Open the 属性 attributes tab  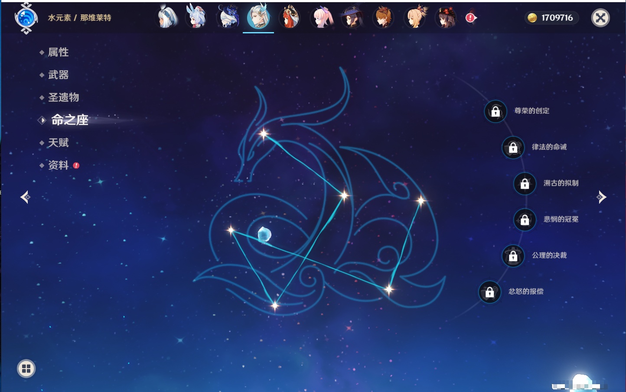tap(58, 52)
